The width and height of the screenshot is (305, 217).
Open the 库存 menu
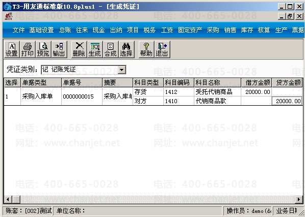[x=247, y=30]
